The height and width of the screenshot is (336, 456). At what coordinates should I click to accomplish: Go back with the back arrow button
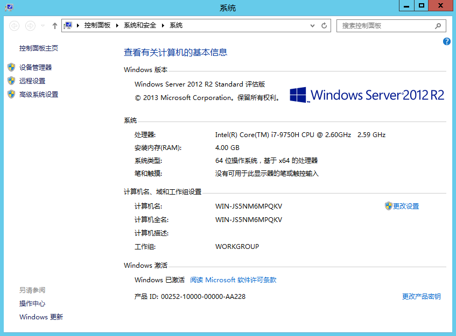click(x=14, y=26)
